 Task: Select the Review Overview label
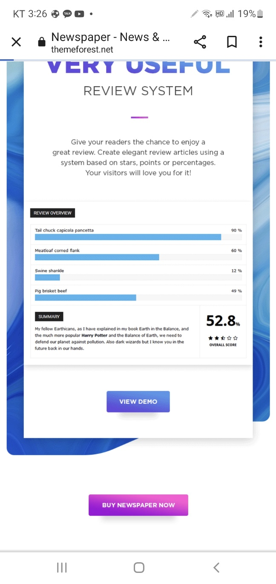tap(53, 213)
